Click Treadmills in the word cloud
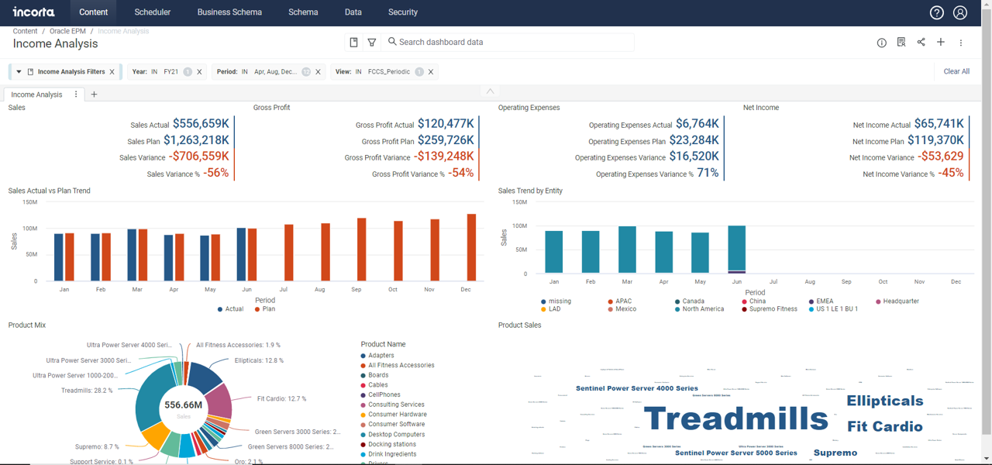This screenshot has width=992, height=465. (x=736, y=418)
